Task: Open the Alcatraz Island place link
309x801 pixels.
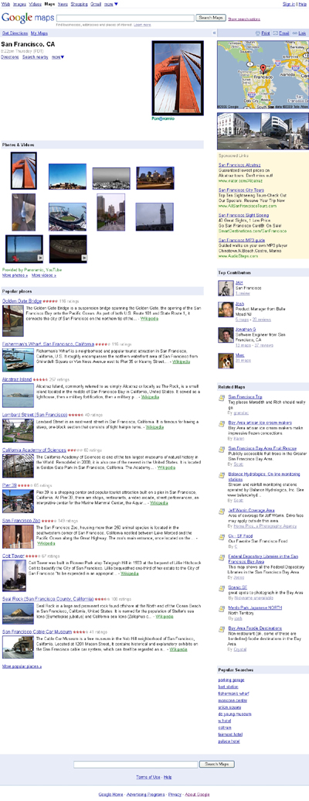Action: 17,379
